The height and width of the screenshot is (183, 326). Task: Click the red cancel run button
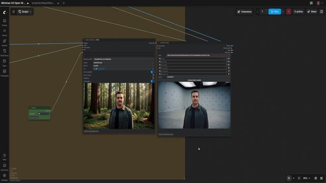pos(289,12)
